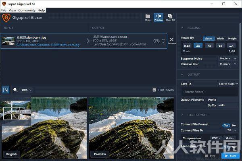Choose the custom ...x scale preset

pyautogui.click(x=231, y=45)
